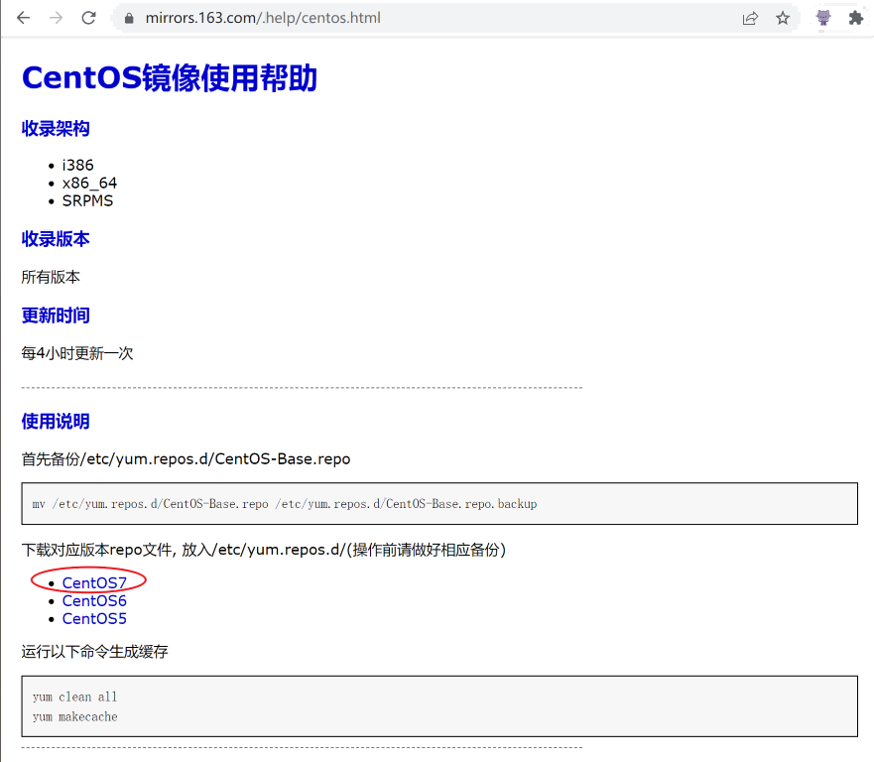Open the CentOS5 repo link
This screenshot has width=874, height=762.
tap(94, 618)
